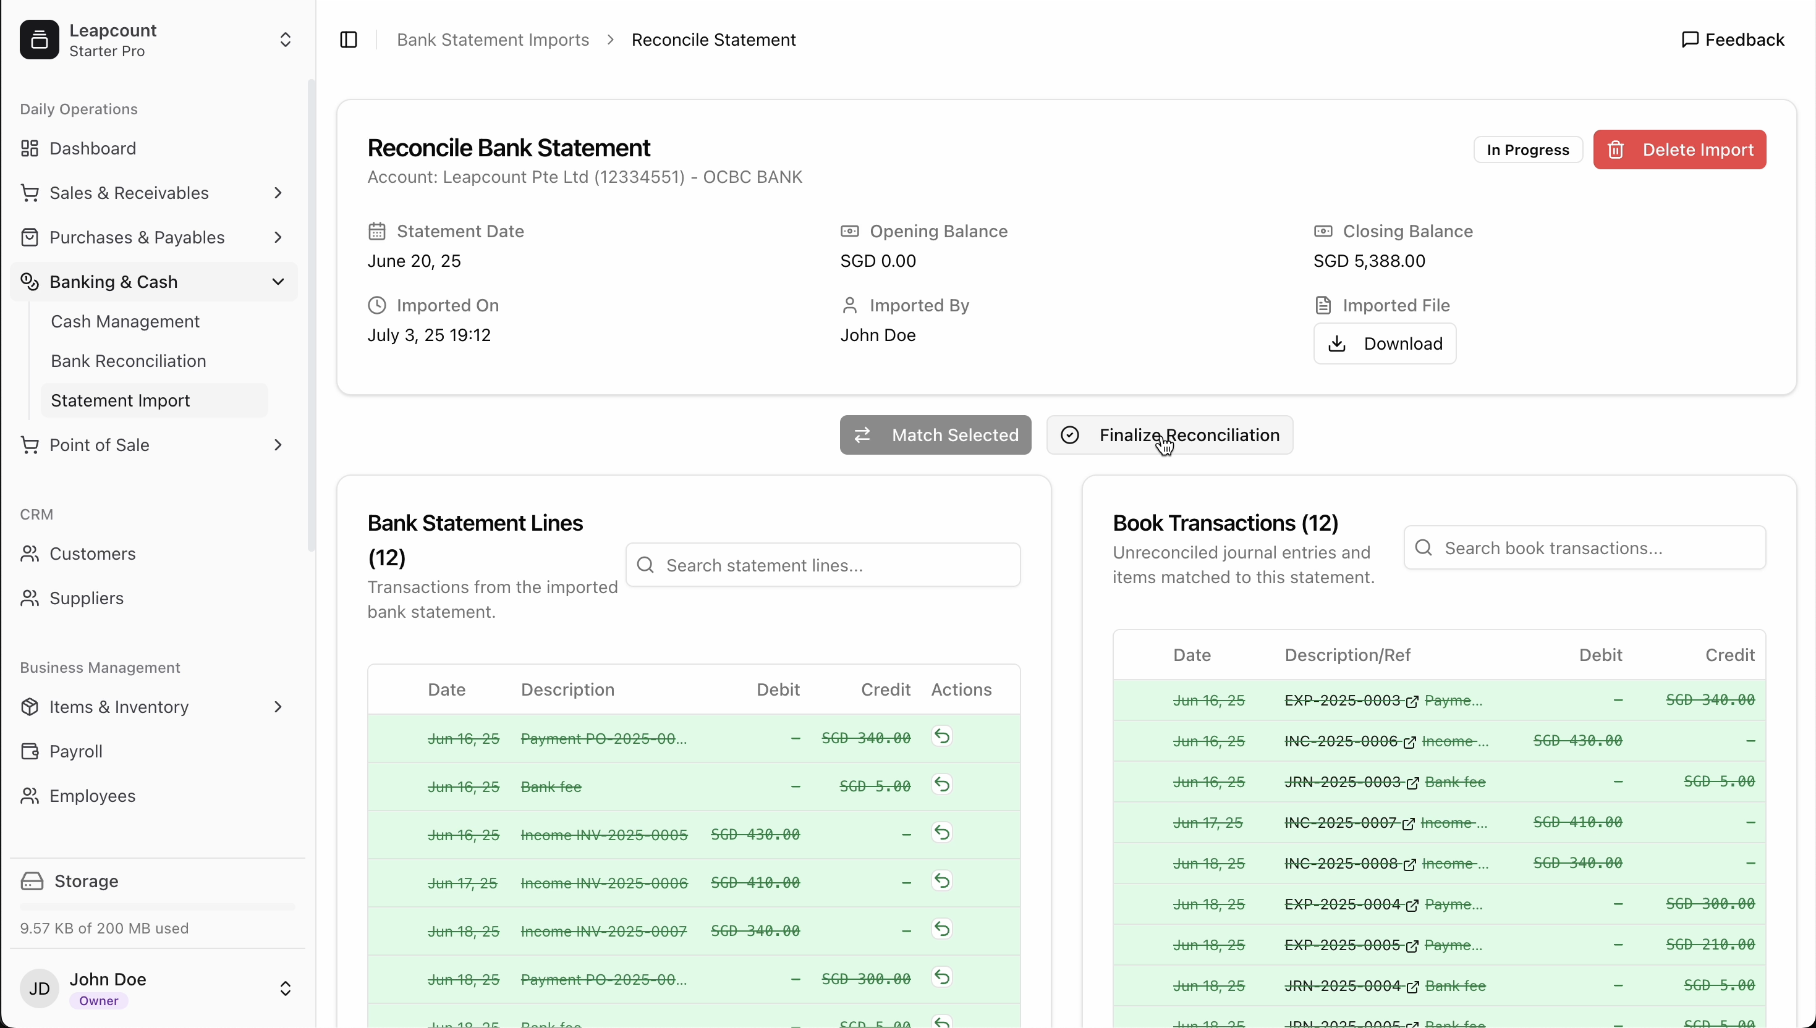Screen dimensions: 1816x1028
Task: Open INC-2025-0006 external link icon
Action: [x=1409, y=742]
